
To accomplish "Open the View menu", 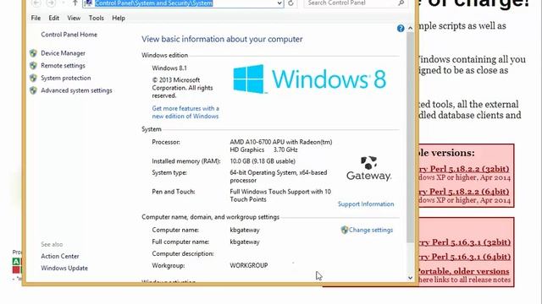I will pyautogui.click(x=74, y=18).
